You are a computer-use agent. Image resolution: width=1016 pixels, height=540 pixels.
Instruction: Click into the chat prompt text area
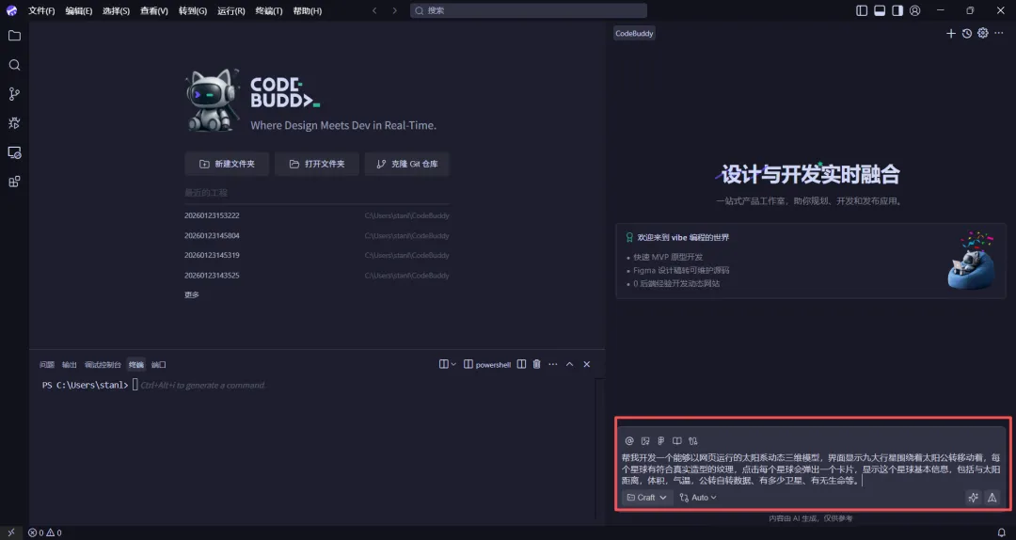[x=811, y=469]
